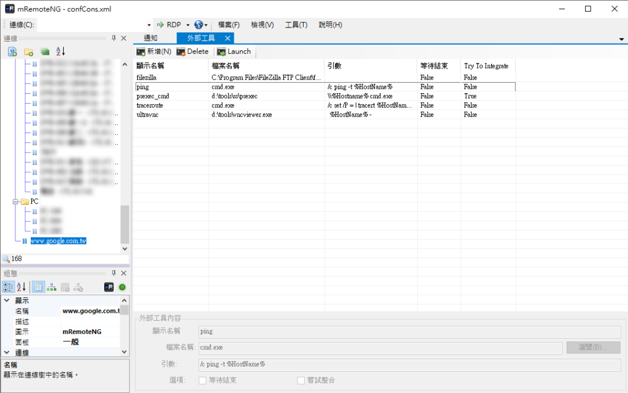
Task: Click the connection tree vertical scrollbar thumb
Action: click(x=124, y=224)
